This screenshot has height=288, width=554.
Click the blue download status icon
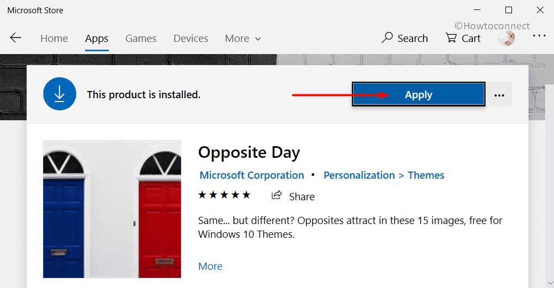click(60, 94)
